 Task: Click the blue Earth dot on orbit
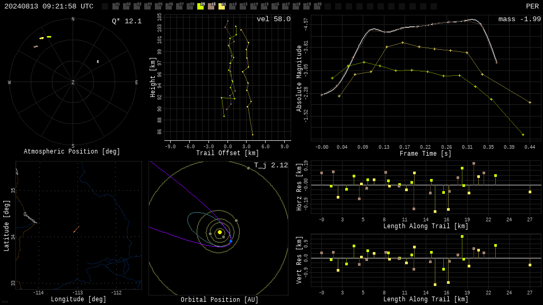[x=231, y=241]
